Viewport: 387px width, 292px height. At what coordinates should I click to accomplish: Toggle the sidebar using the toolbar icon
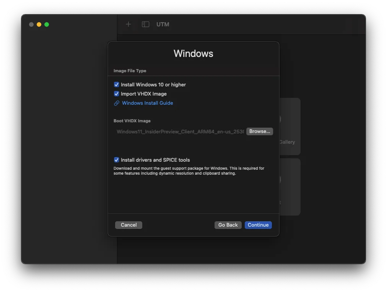coord(145,24)
